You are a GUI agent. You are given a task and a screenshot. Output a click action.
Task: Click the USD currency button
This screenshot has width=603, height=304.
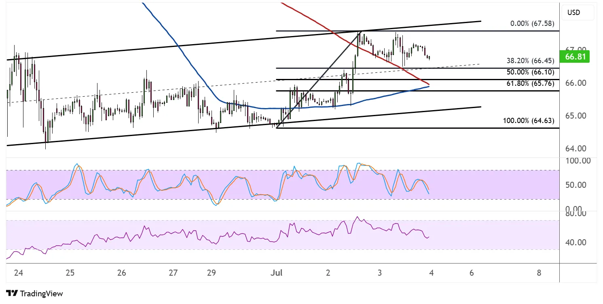577,13
